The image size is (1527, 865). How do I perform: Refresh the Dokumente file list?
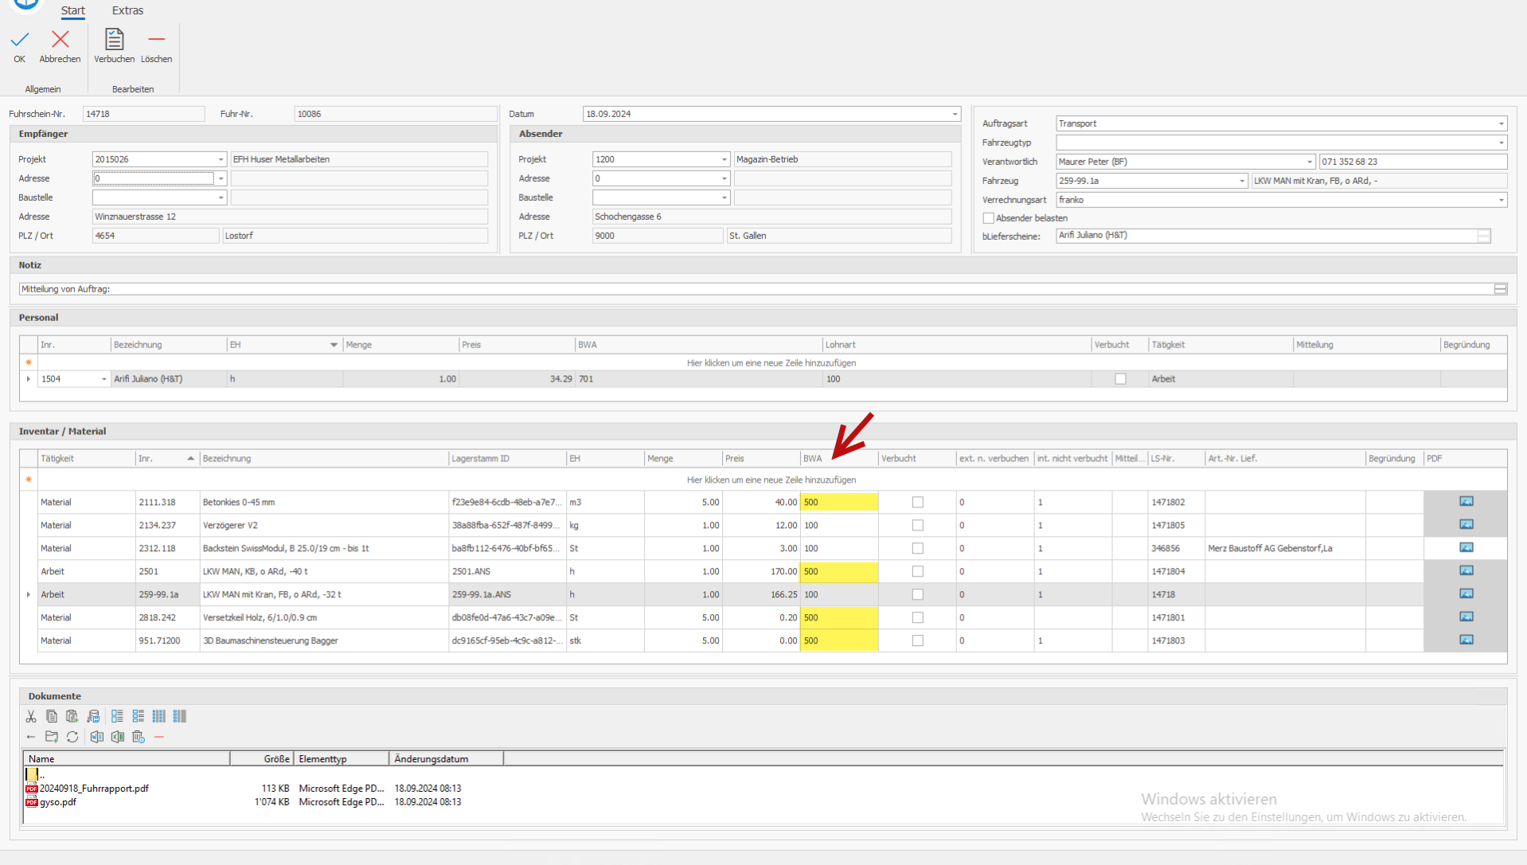[72, 738]
